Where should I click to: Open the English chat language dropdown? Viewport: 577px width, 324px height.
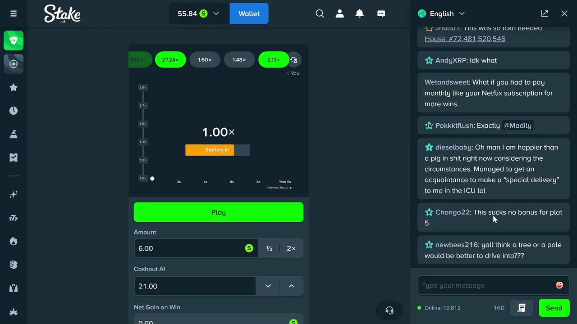pyautogui.click(x=441, y=13)
